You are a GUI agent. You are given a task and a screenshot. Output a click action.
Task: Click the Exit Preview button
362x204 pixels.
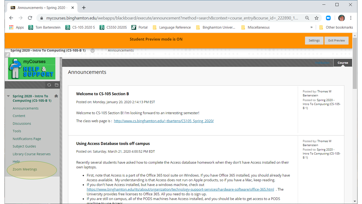[336, 41]
